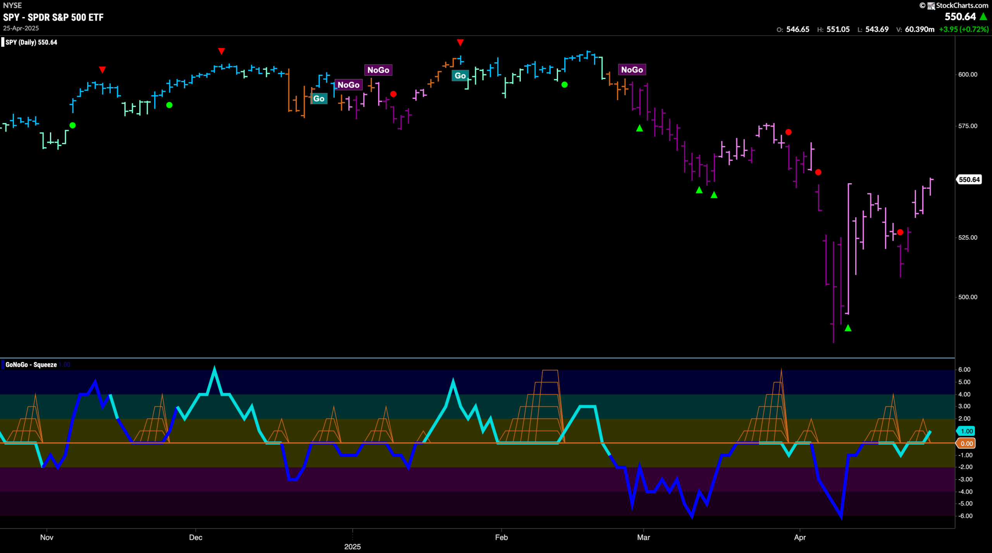
Task: Click the Mar label on time axis
Action: tap(643, 537)
